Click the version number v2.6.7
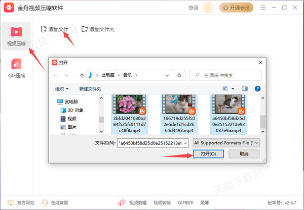Screen dimensions: 304x210 point(290,202)
